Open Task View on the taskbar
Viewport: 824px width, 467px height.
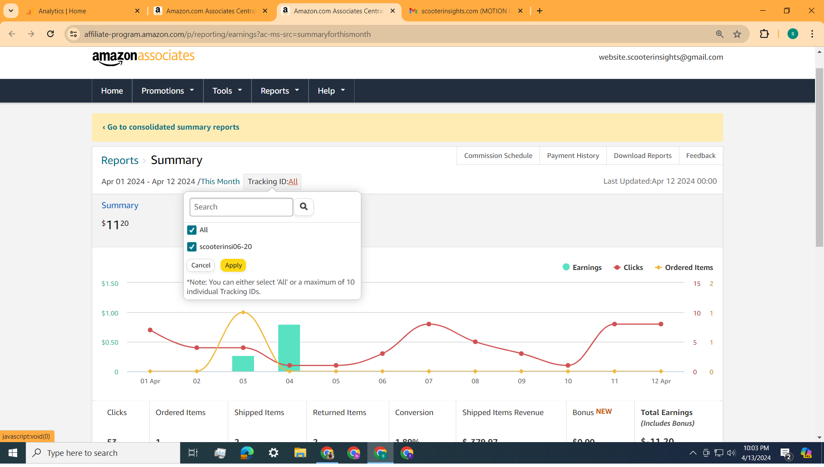pos(193,453)
